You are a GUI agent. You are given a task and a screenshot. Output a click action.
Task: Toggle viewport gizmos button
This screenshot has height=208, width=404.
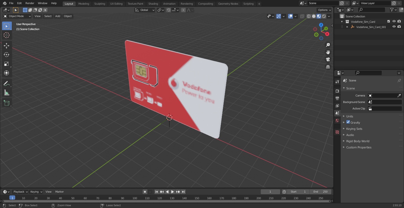279,16
